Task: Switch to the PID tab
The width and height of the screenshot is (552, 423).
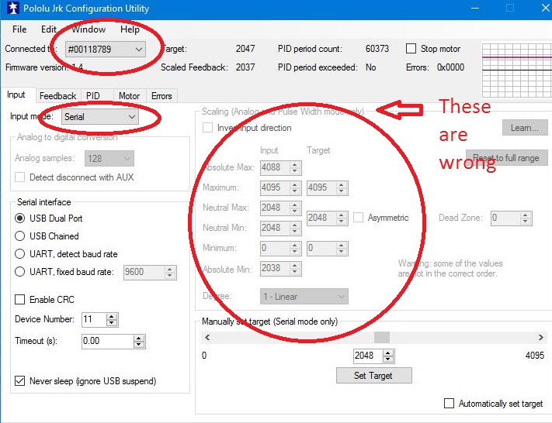Action: click(93, 96)
